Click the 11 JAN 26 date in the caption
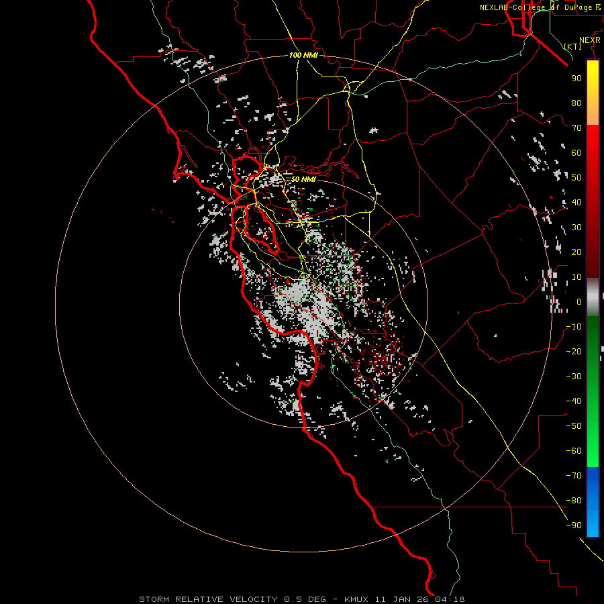Image resolution: width=604 pixels, height=604 pixels. point(402,599)
